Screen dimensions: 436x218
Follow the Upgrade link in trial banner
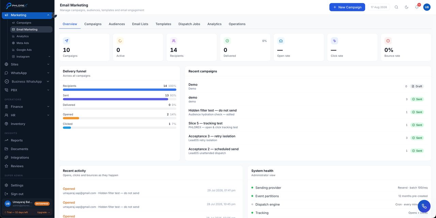[44, 212]
